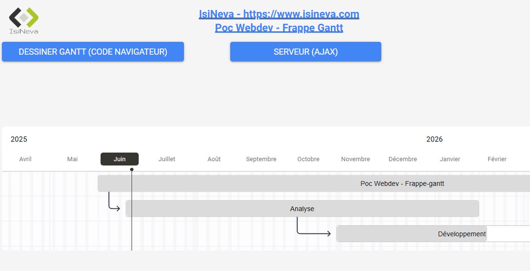Click the 2026 year label

(x=435, y=139)
